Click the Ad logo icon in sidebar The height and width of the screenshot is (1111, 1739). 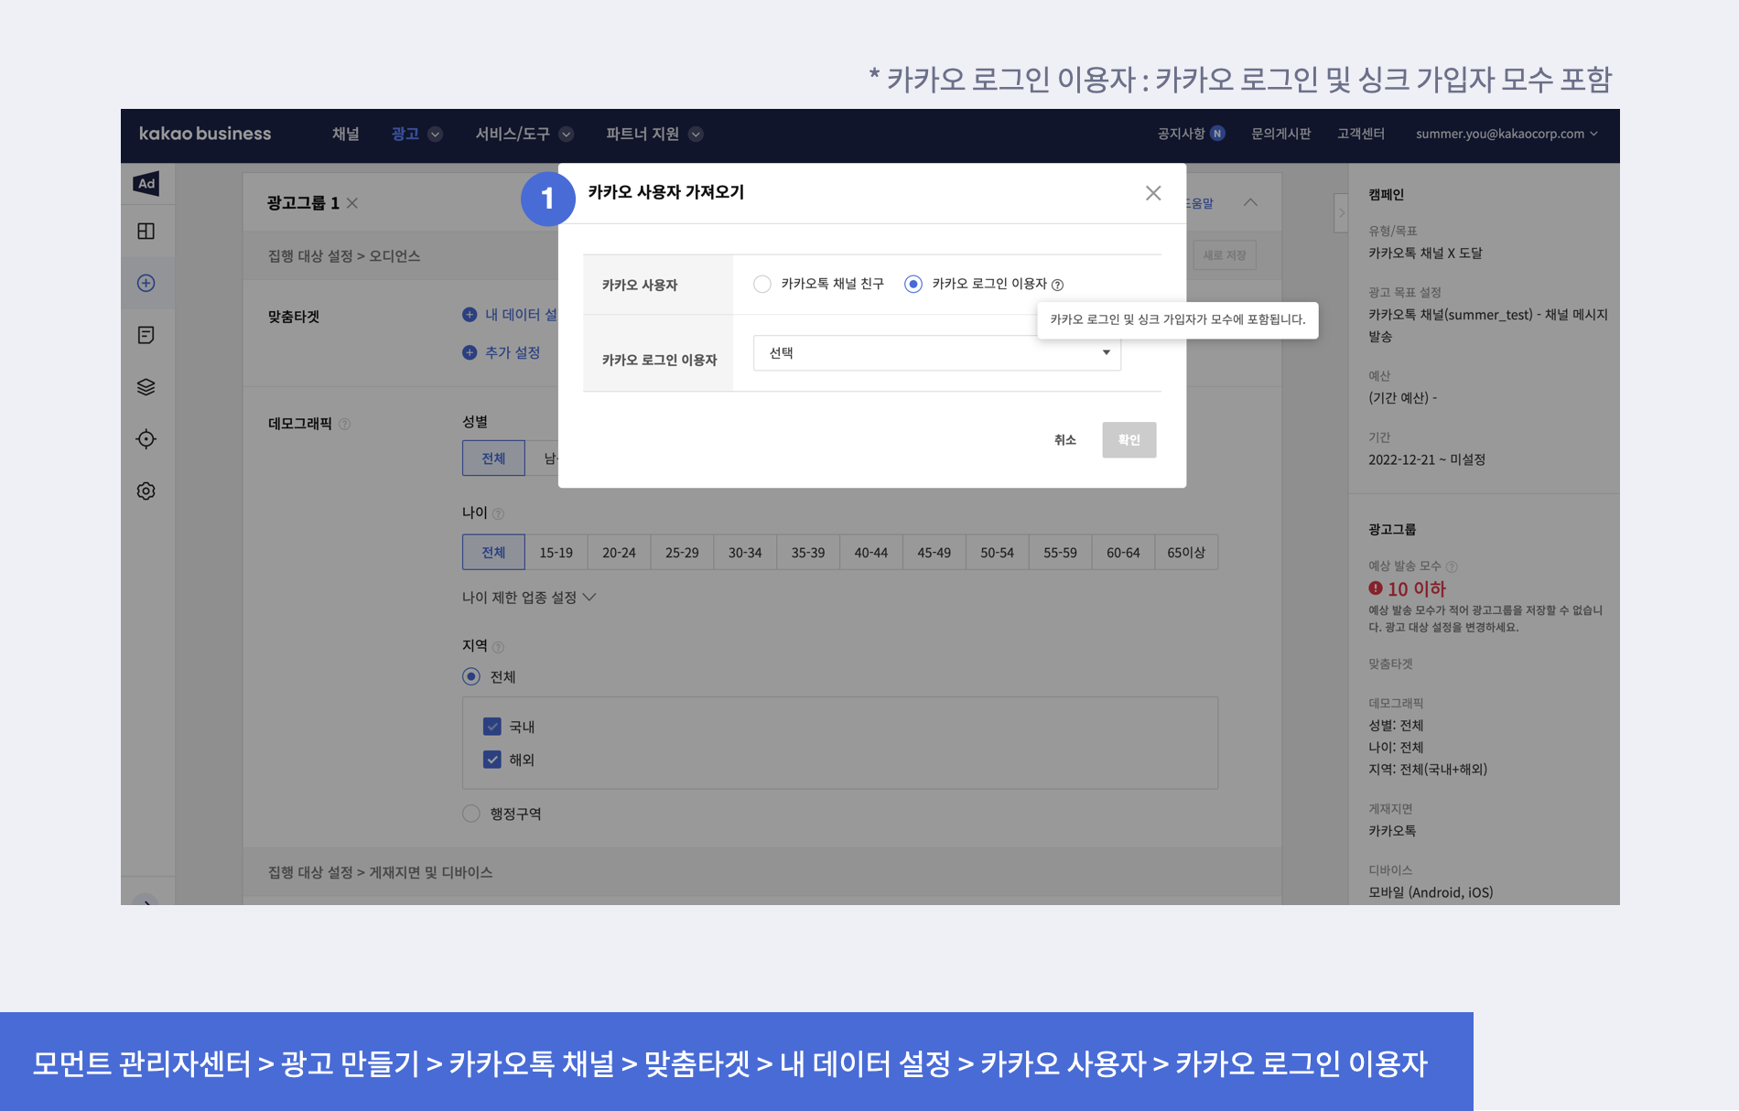146,184
